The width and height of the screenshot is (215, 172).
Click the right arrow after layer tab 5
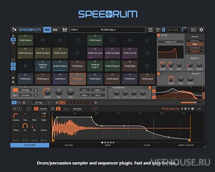tap(96, 103)
